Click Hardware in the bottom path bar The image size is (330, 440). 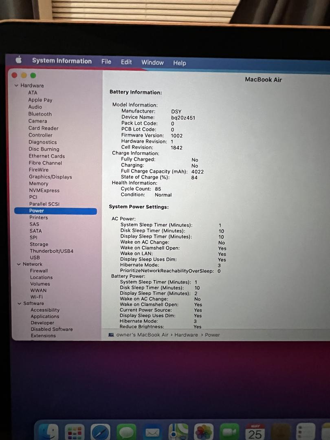[x=186, y=335]
